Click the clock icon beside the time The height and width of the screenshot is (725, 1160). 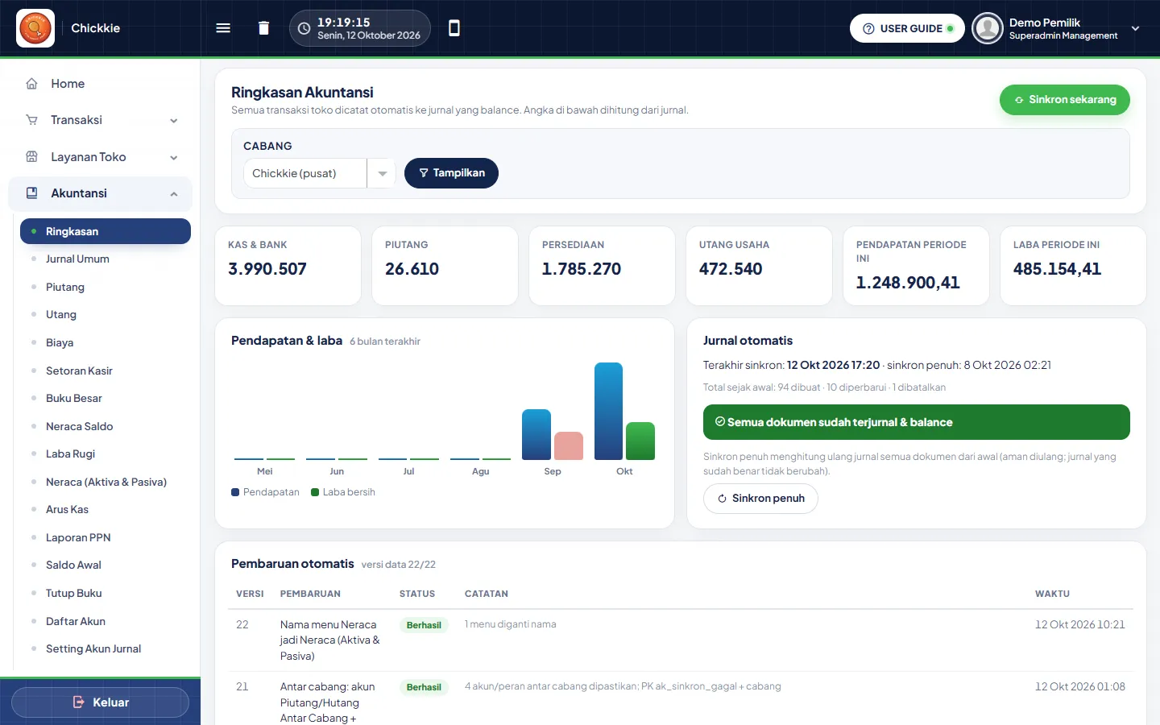point(304,28)
